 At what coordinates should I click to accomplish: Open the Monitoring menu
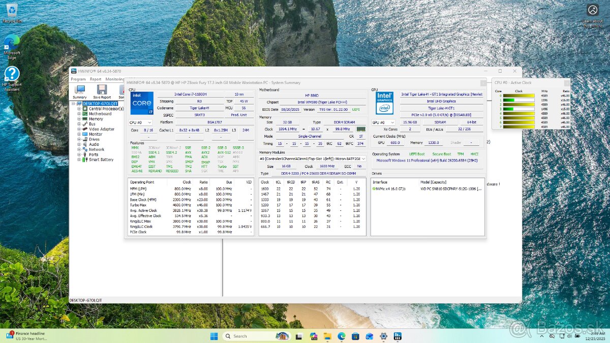pyautogui.click(x=115, y=79)
